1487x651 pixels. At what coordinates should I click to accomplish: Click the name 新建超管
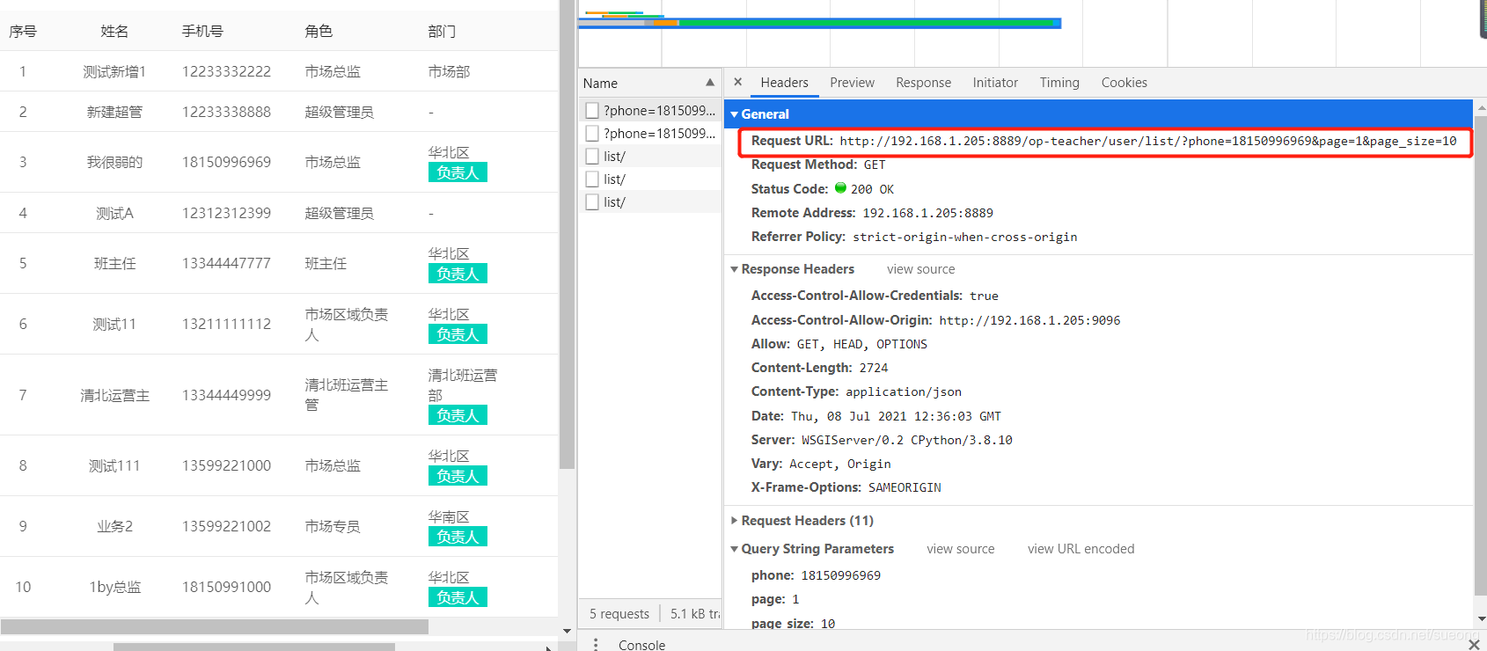click(114, 112)
